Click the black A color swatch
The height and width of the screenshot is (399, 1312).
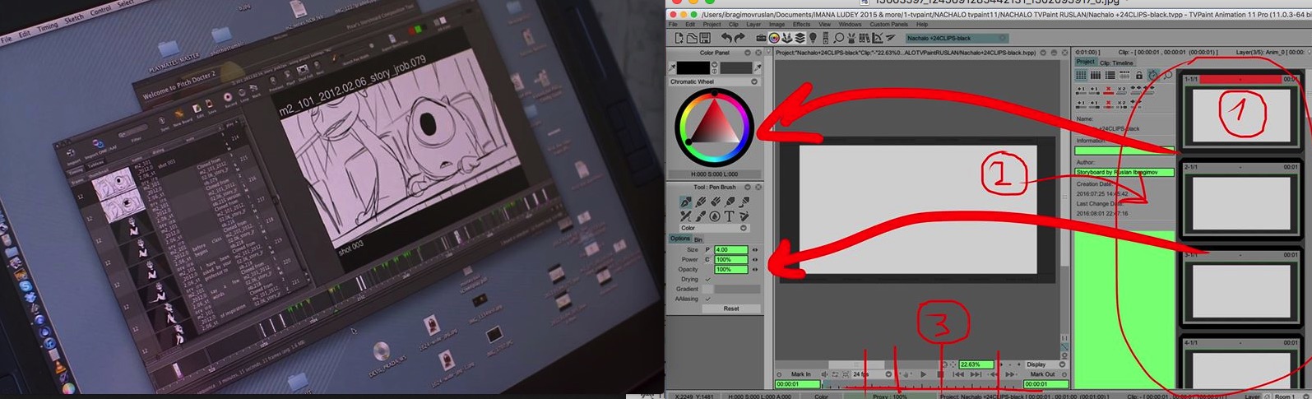click(x=693, y=67)
